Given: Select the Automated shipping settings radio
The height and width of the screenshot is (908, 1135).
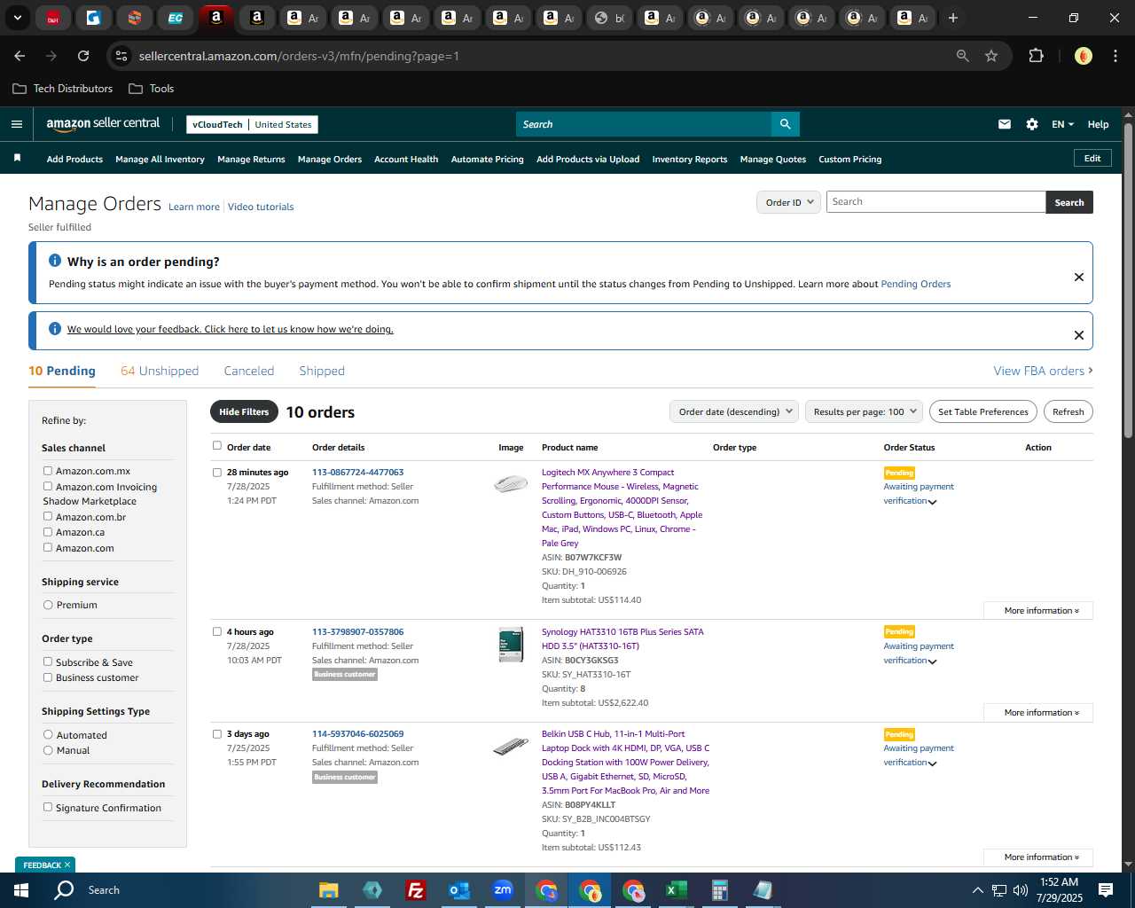Looking at the screenshot, I should pos(48,734).
